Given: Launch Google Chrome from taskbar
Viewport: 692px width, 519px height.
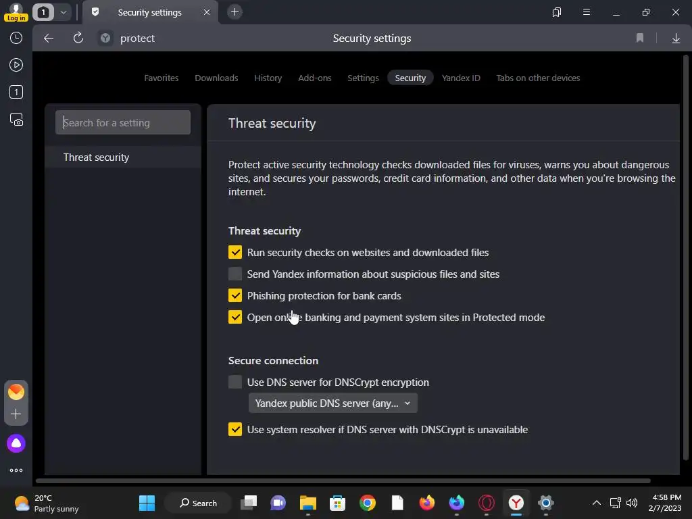Looking at the screenshot, I should click(367, 503).
